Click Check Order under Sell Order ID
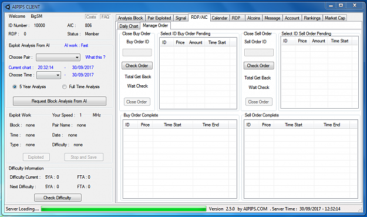Viewport: 367px width, 217px height. coord(258,66)
